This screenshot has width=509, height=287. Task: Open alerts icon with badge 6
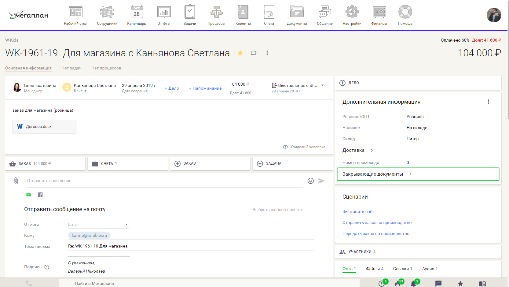pos(382,283)
